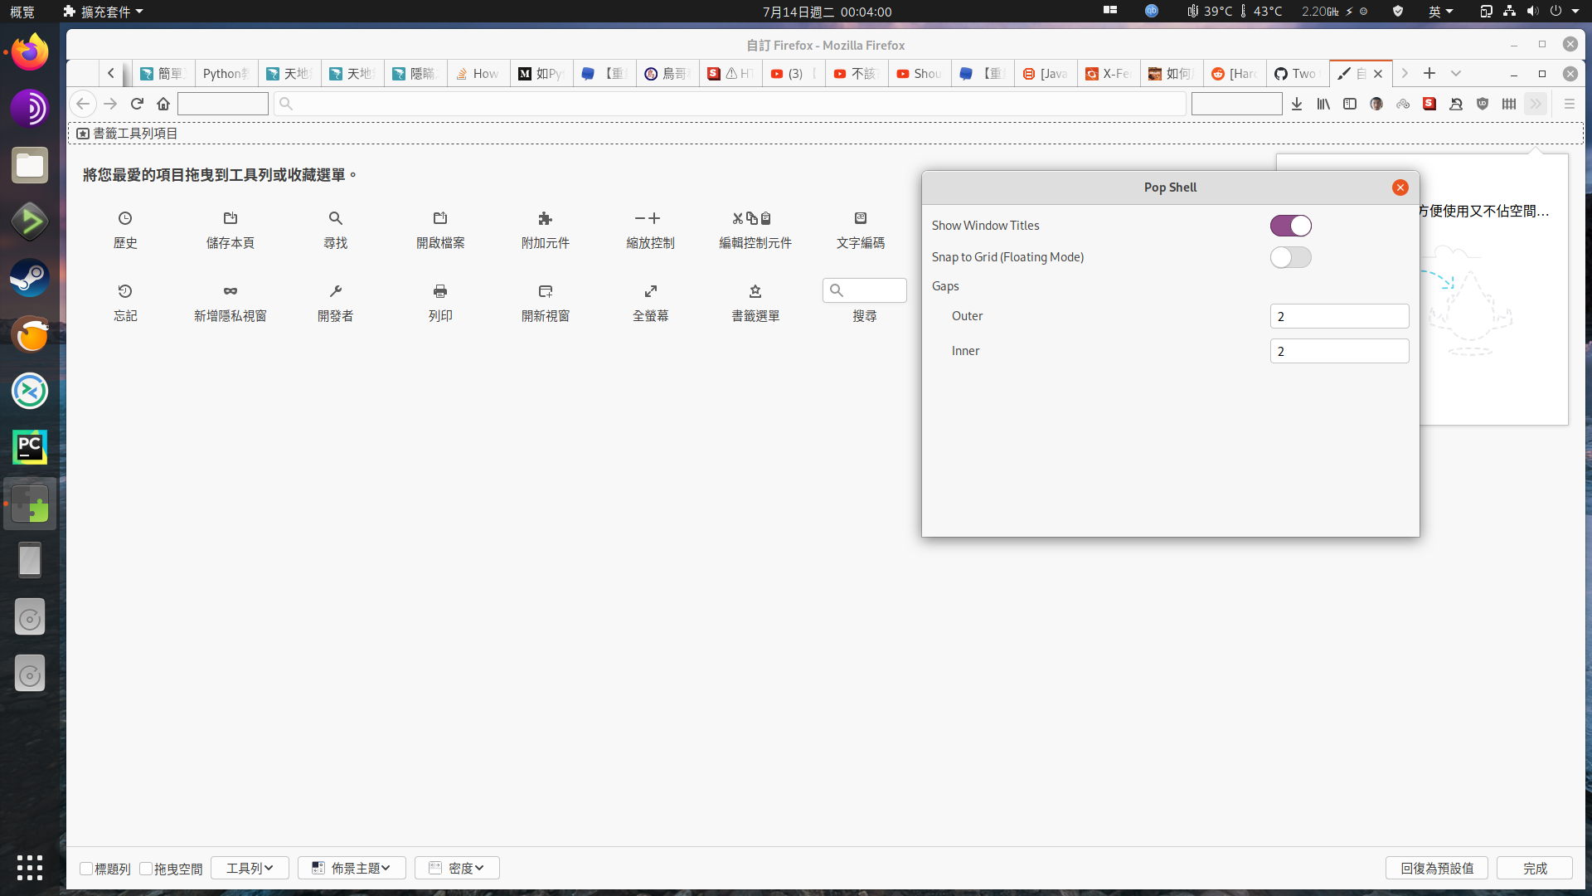The width and height of the screenshot is (1592, 896).
Task: Click the 尋找 (Find) palette icon
Action: click(x=336, y=218)
